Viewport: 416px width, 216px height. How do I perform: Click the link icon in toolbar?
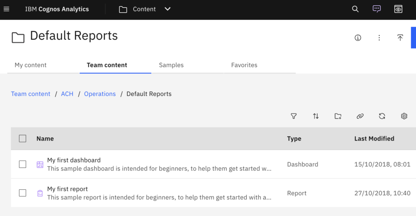[360, 116]
